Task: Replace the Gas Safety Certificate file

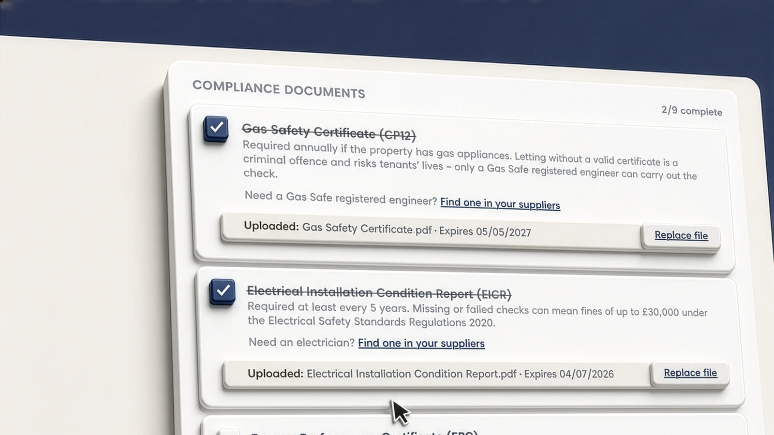Action: 681,235
